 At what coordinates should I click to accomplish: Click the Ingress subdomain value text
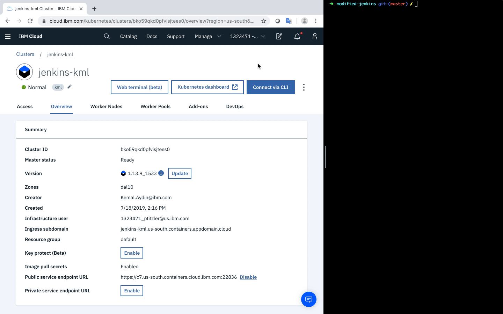[176, 229]
